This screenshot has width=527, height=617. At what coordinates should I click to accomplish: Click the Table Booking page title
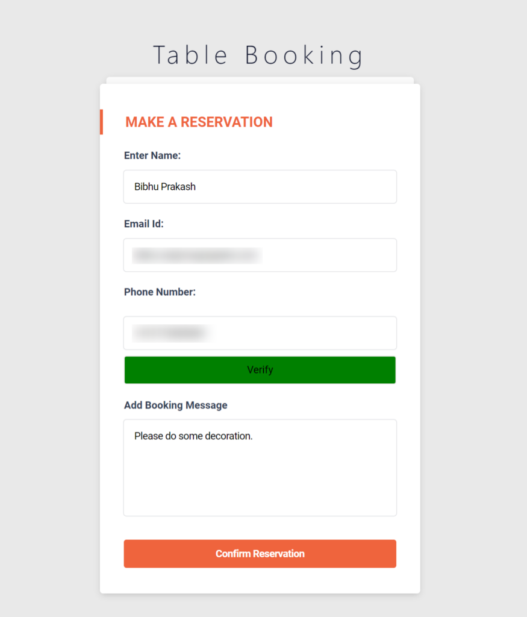point(259,55)
